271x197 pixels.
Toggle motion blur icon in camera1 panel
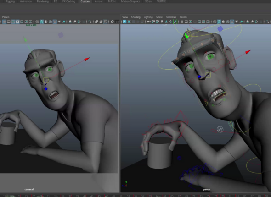tap(75, 22)
